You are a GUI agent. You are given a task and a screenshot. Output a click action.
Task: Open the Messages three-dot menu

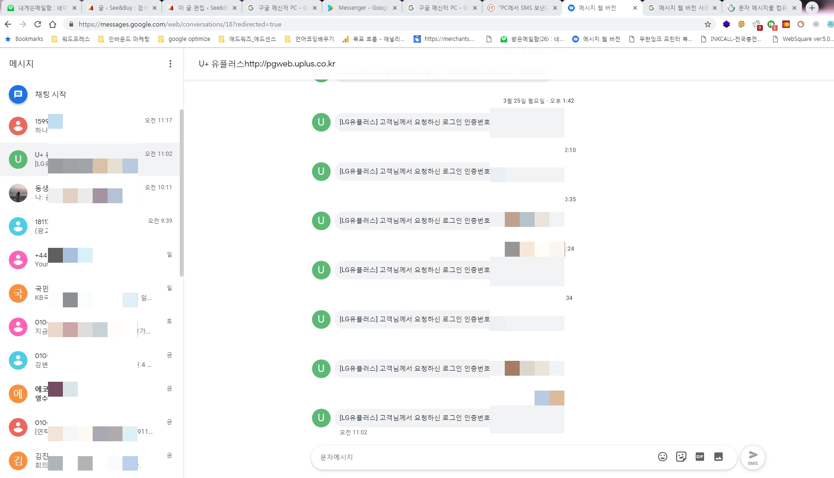click(170, 64)
